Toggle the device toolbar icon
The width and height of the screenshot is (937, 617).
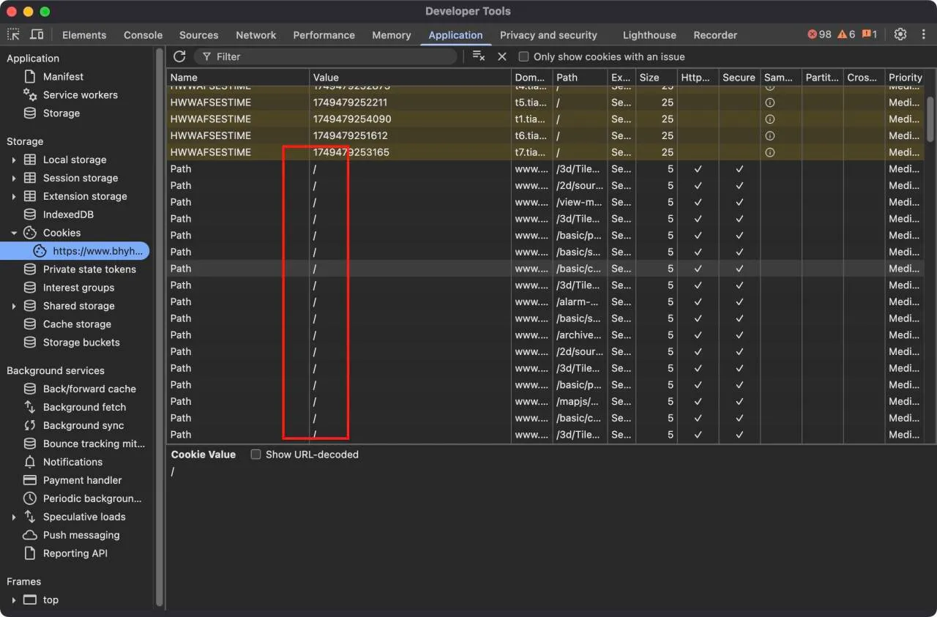[37, 34]
